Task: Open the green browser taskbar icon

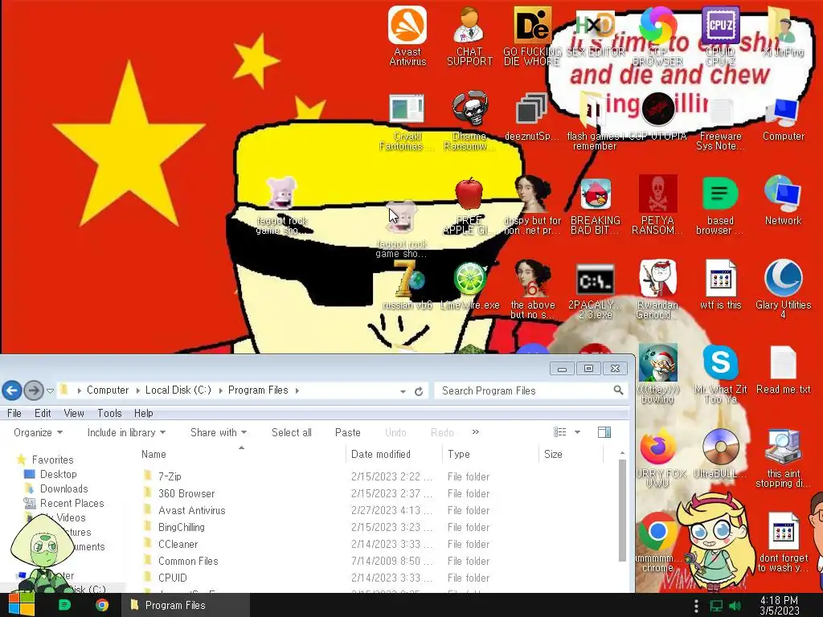Action: click(64, 605)
